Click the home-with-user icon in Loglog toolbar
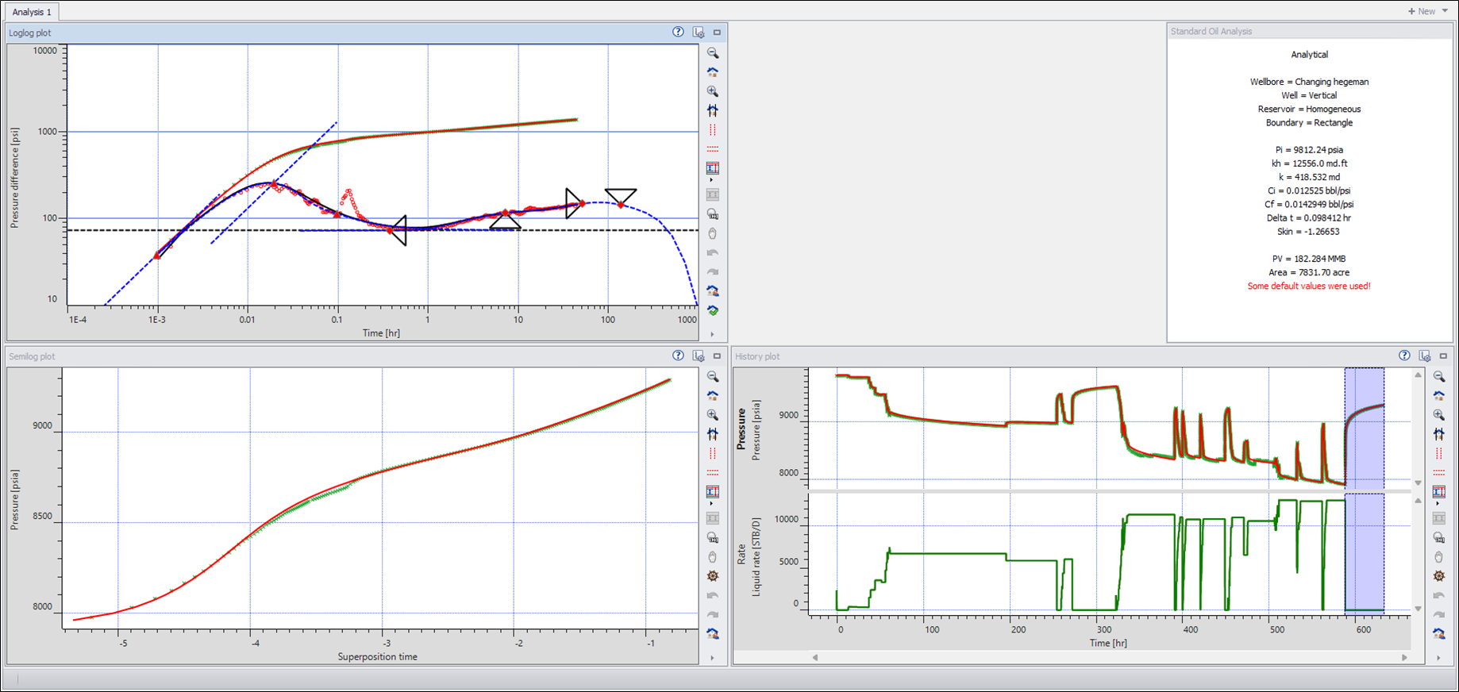Image resolution: width=1459 pixels, height=692 pixels. pyautogui.click(x=713, y=291)
